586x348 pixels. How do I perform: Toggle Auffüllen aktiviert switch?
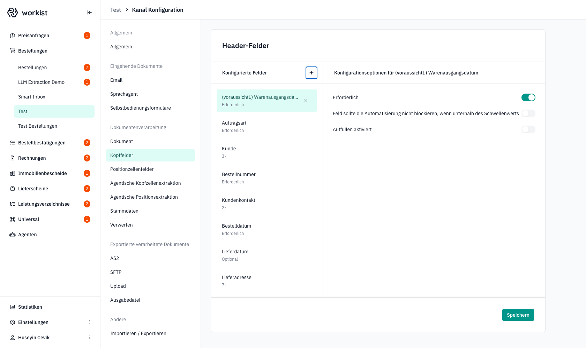(528, 129)
